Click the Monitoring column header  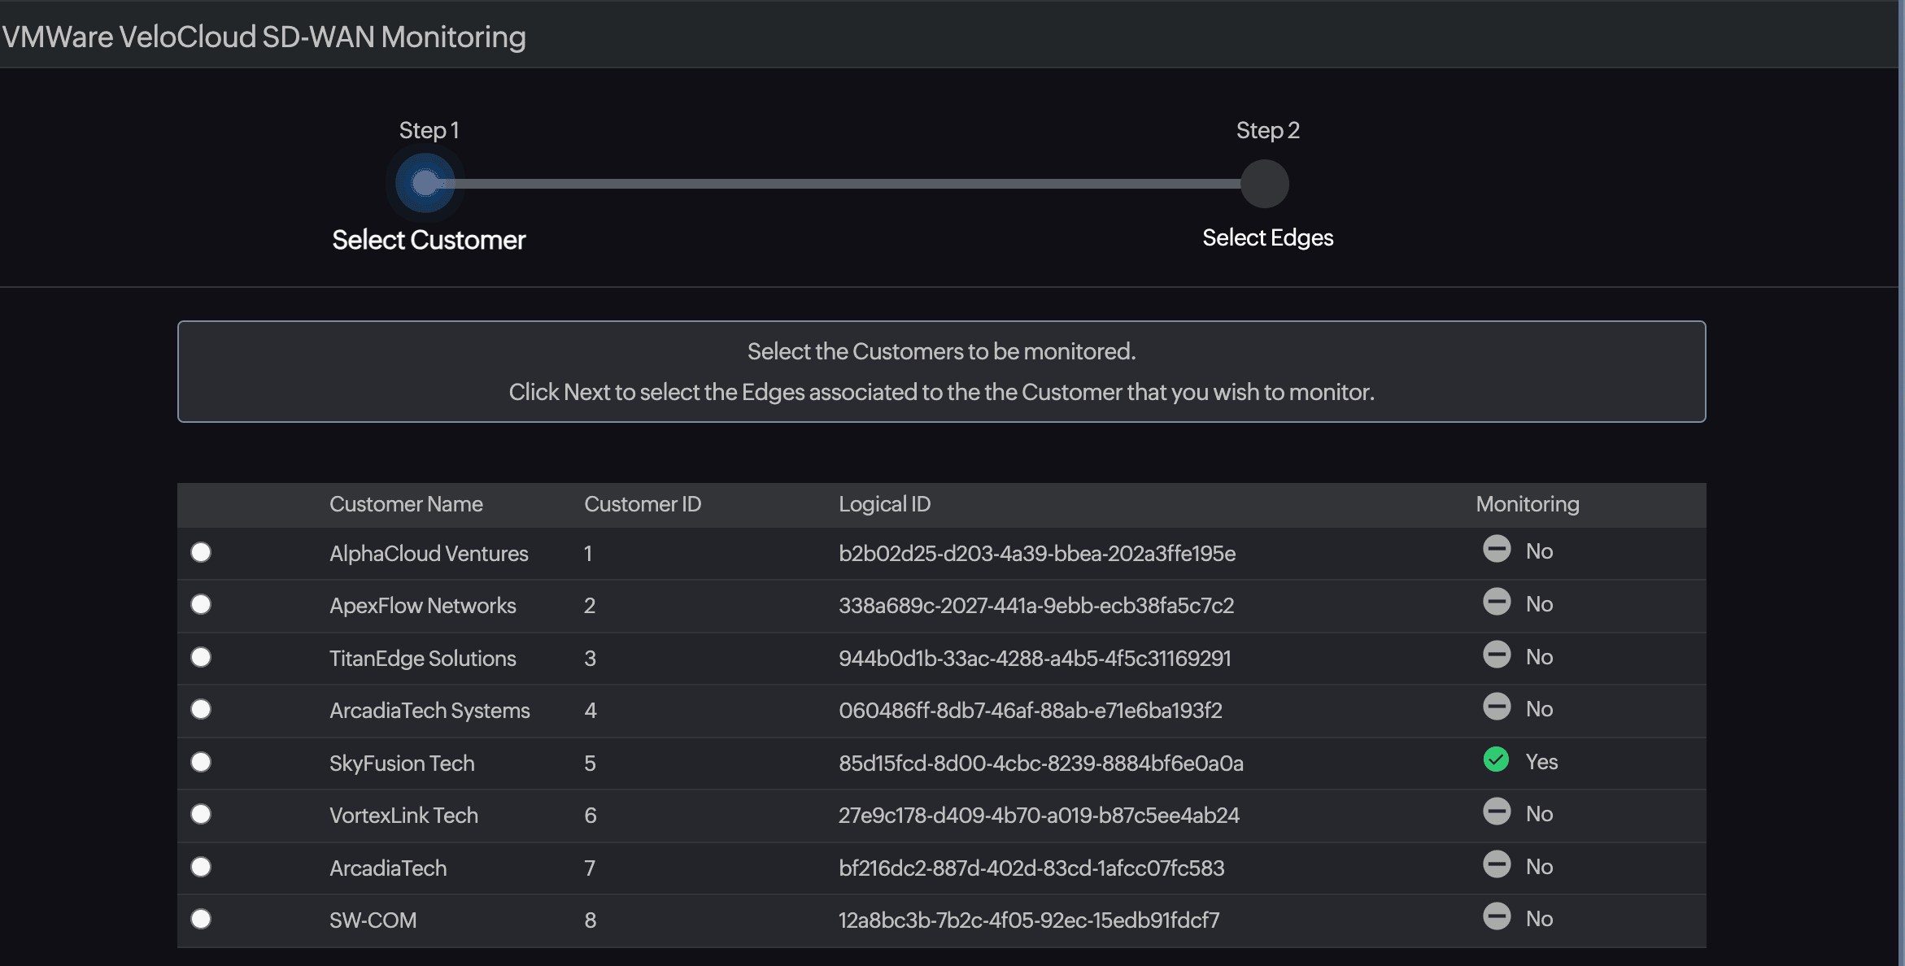point(1528,504)
